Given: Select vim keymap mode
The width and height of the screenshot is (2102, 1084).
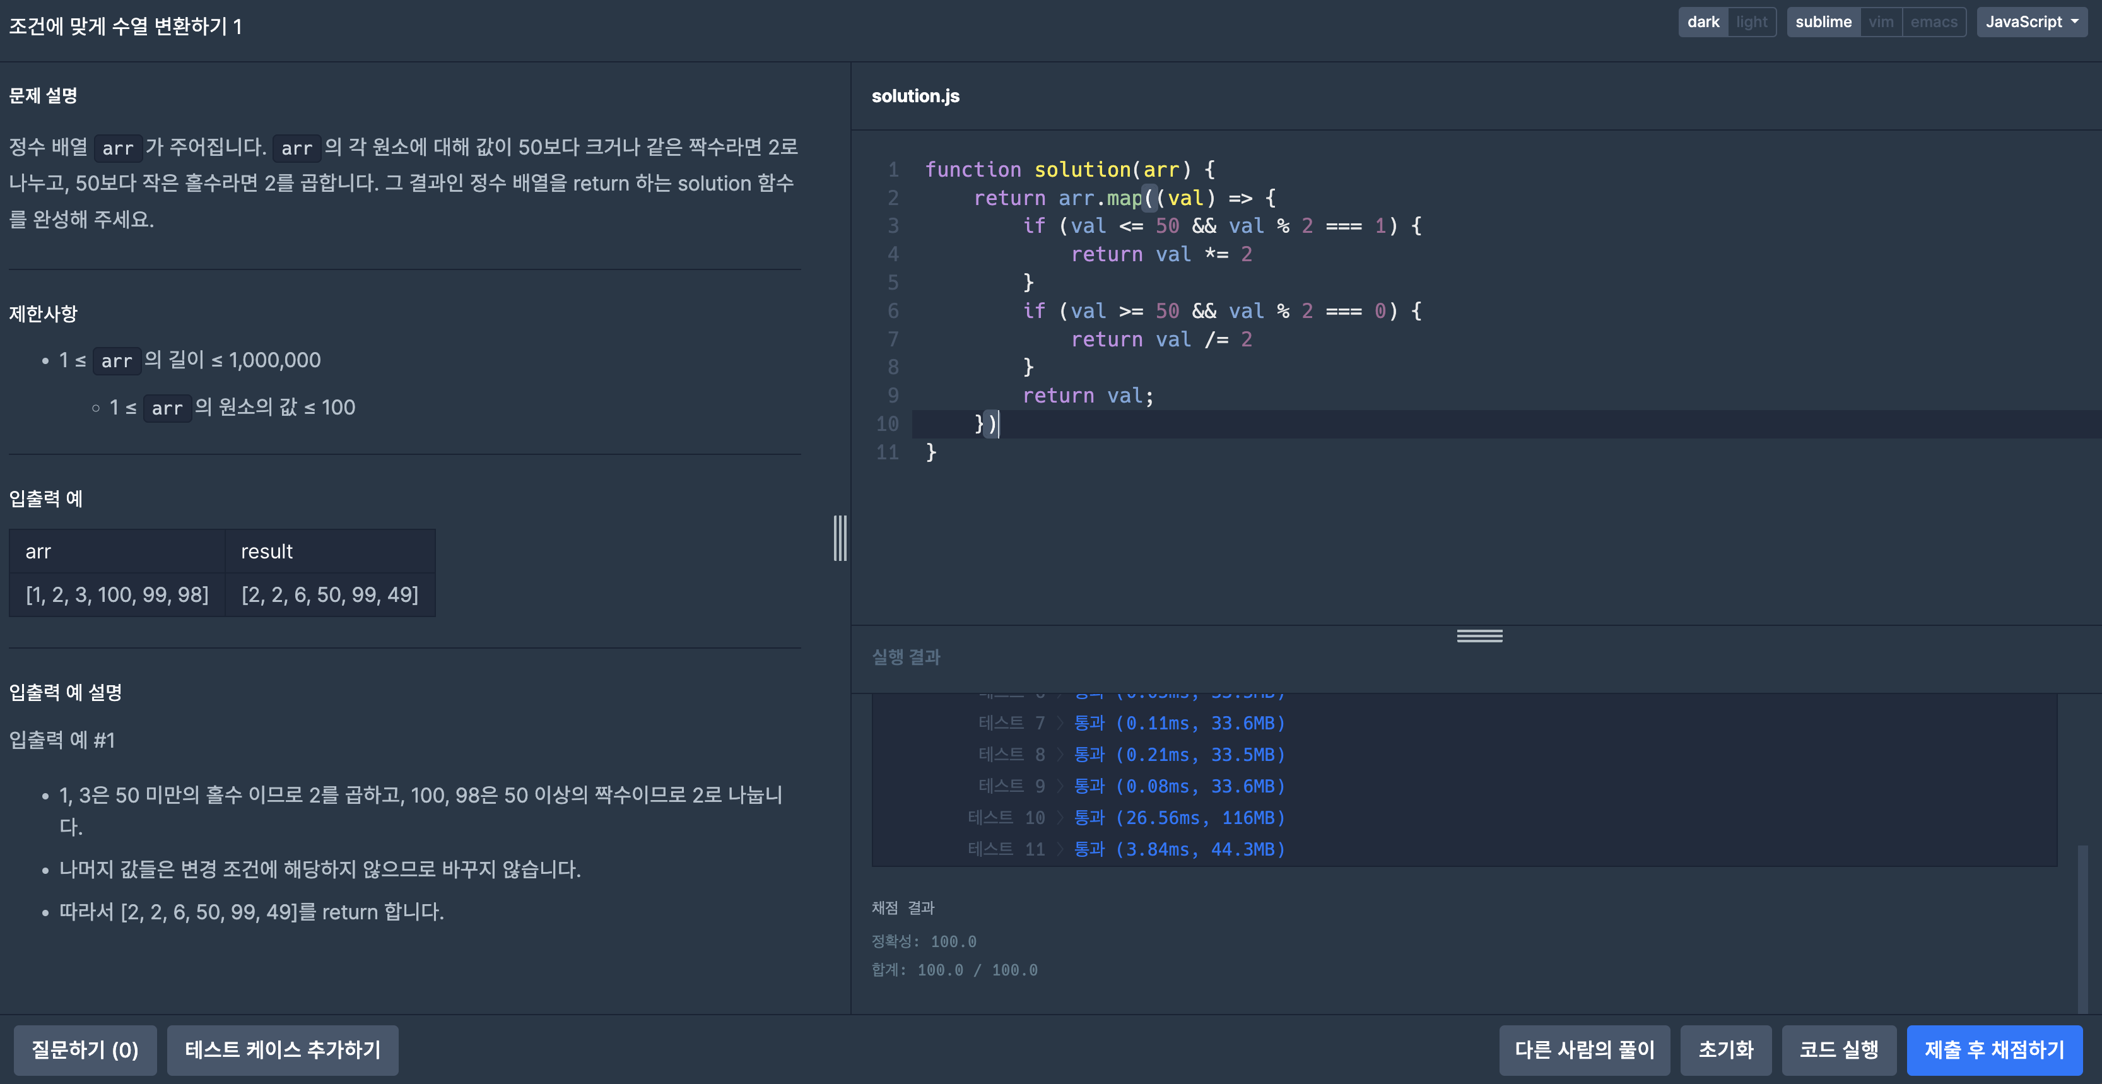Looking at the screenshot, I should [x=1881, y=22].
